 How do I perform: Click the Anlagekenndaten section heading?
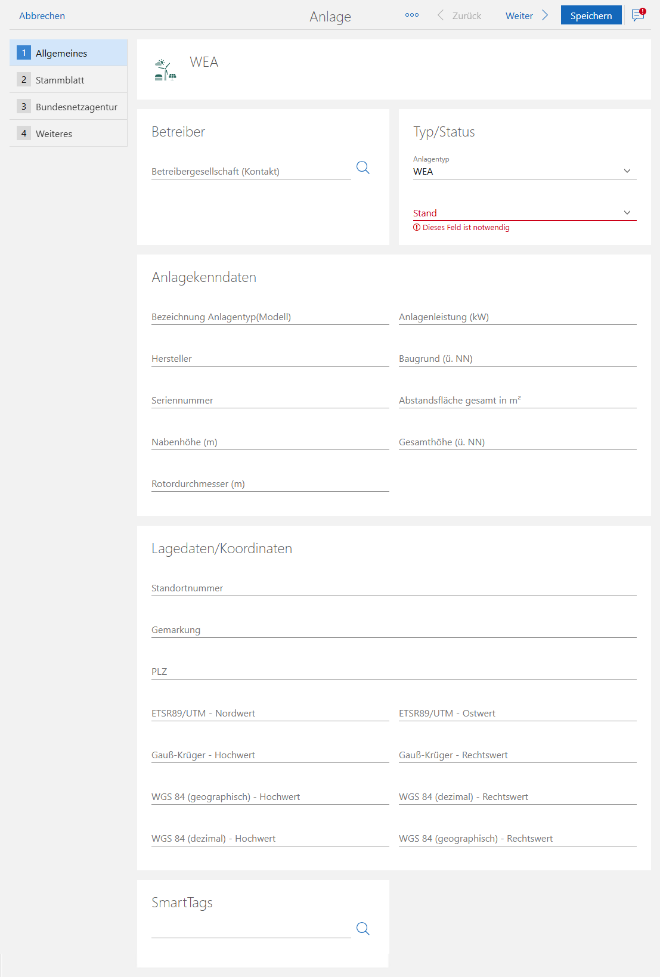coord(204,277)
